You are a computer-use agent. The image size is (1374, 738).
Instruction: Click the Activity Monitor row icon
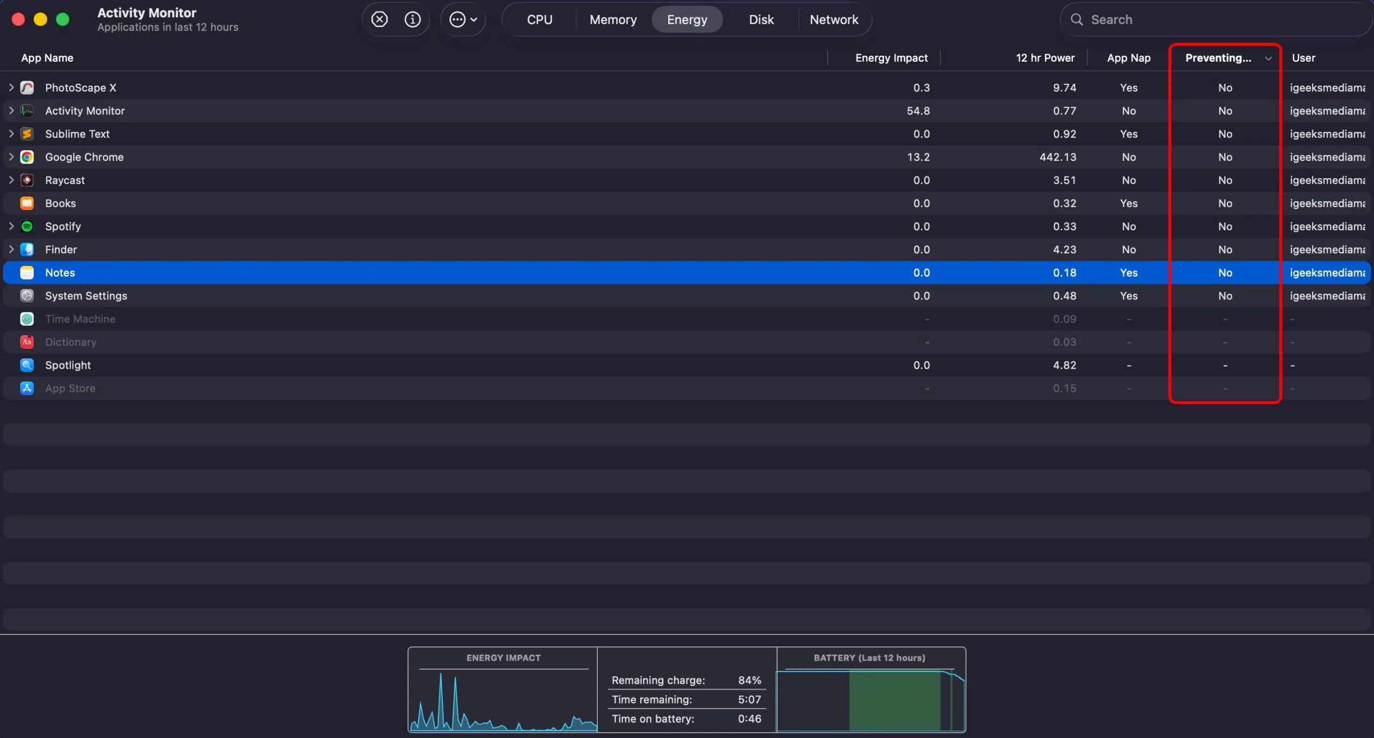pyautogui.click(x=27, y=111)
